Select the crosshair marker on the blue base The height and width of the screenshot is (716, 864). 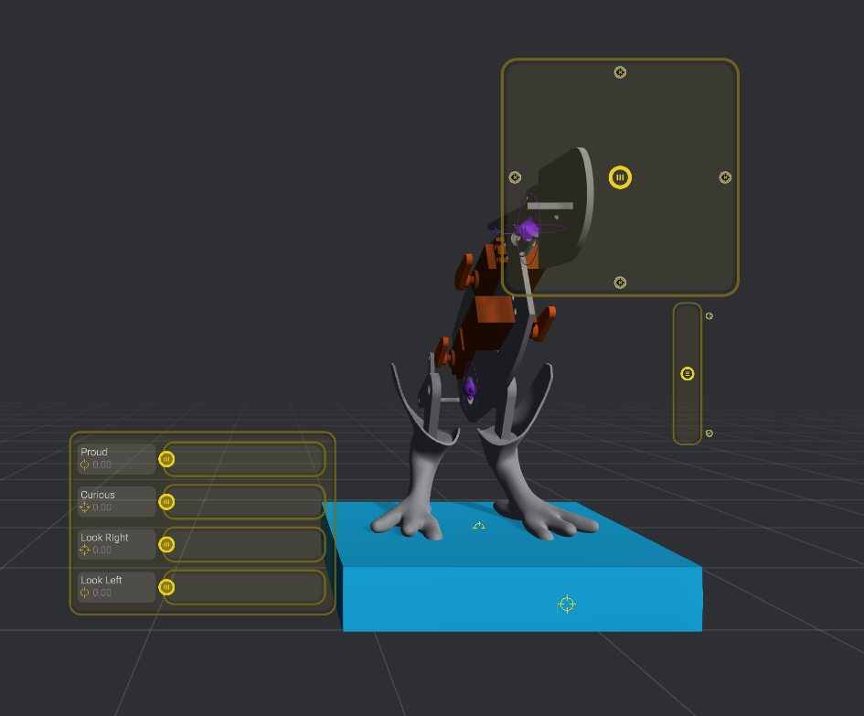pos(567,604)
